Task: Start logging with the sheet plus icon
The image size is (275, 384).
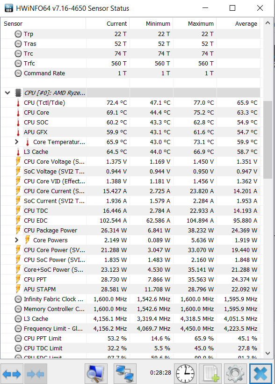Action: tap(210, 374)
